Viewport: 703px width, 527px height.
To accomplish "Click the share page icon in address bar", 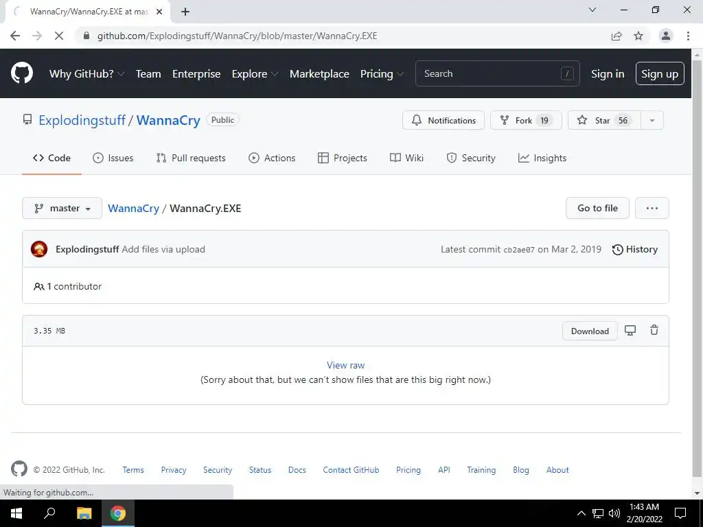I will (x=616, y=36).
